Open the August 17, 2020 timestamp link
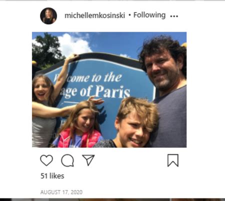The width and height of the screenshot is (225, 201). click(61, 192)
